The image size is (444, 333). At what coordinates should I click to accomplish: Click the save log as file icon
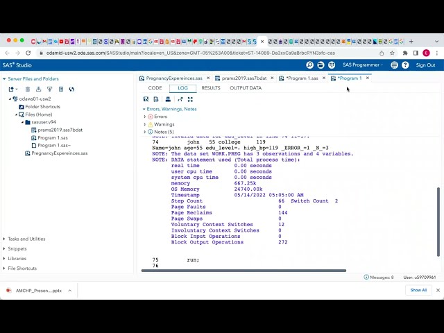156,99
